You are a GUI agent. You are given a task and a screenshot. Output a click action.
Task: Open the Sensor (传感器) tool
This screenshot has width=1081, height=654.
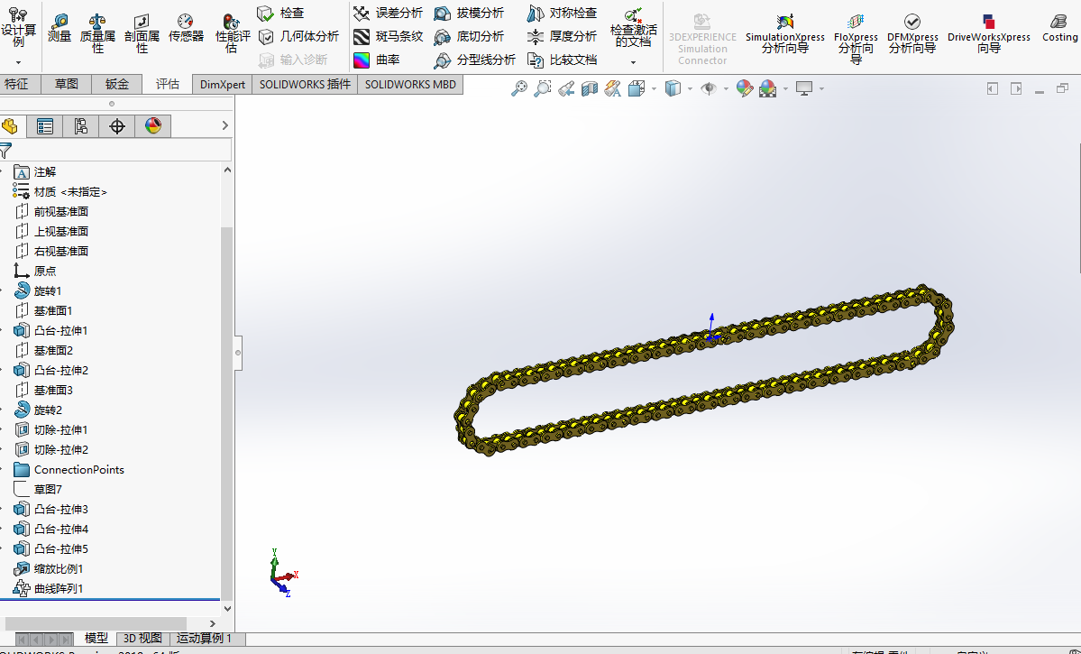coord(186,28)
